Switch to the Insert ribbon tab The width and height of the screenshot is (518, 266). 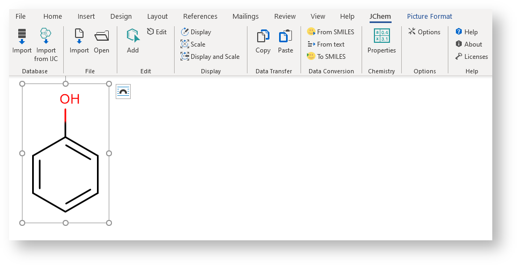click(x=86, y=17)
